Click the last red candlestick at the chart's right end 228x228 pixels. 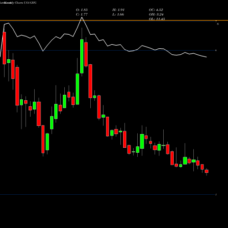click(207, 171)
